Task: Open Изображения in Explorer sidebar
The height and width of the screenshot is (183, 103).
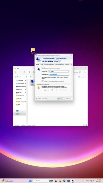Action: tap(21, 86)
